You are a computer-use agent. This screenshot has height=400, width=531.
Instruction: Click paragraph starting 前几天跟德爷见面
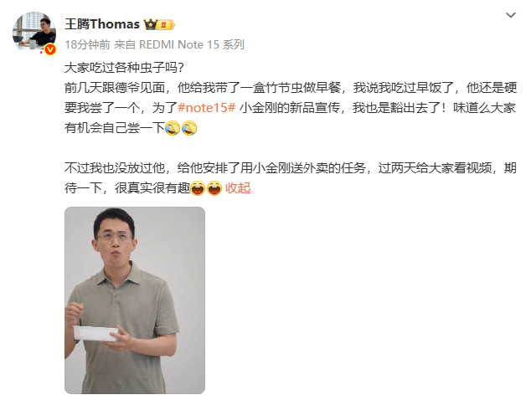click(291, 108)
